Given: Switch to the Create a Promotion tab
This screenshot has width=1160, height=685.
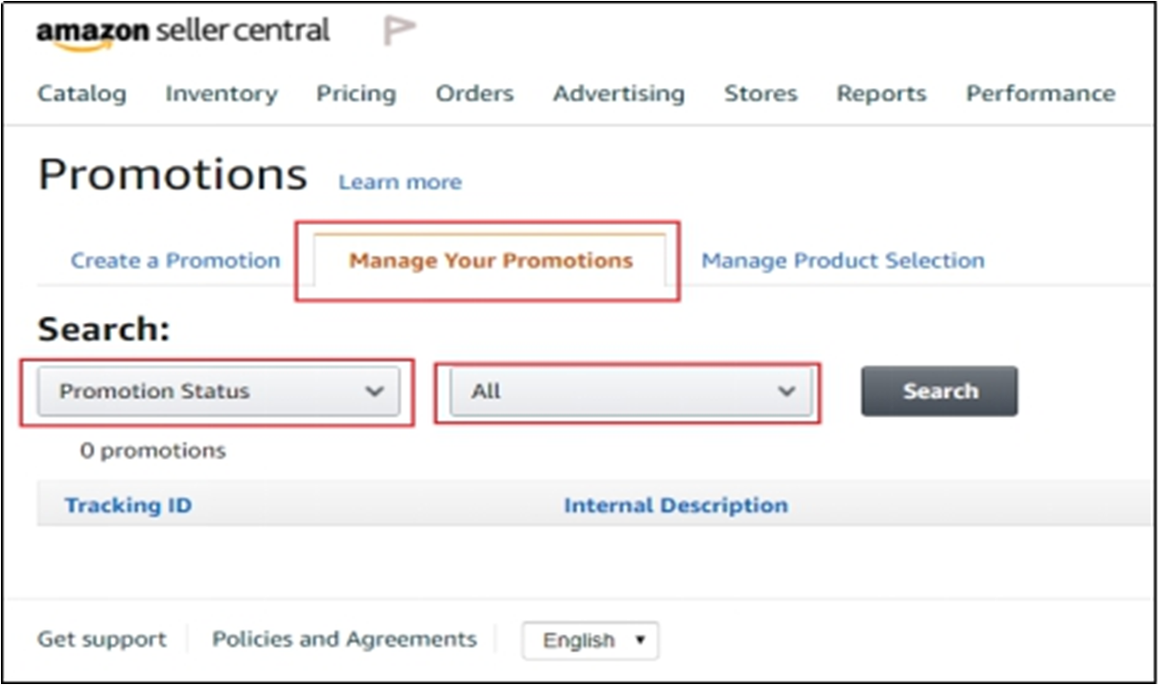Looking at the screenshot, I should tap(175, 261).
